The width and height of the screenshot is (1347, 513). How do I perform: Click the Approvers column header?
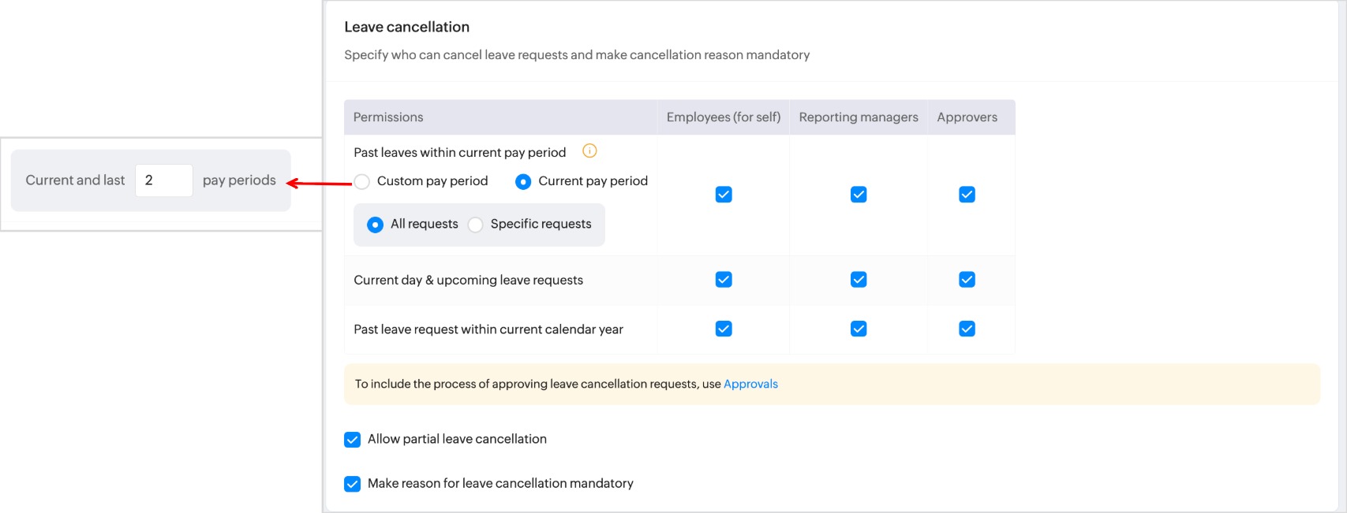coord(967,117)
